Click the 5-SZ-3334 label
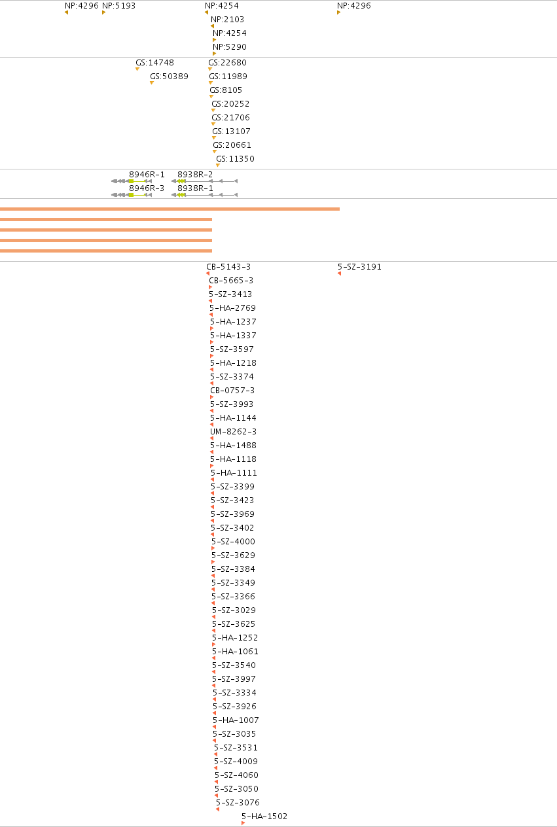557x827 pixels. 235,692
